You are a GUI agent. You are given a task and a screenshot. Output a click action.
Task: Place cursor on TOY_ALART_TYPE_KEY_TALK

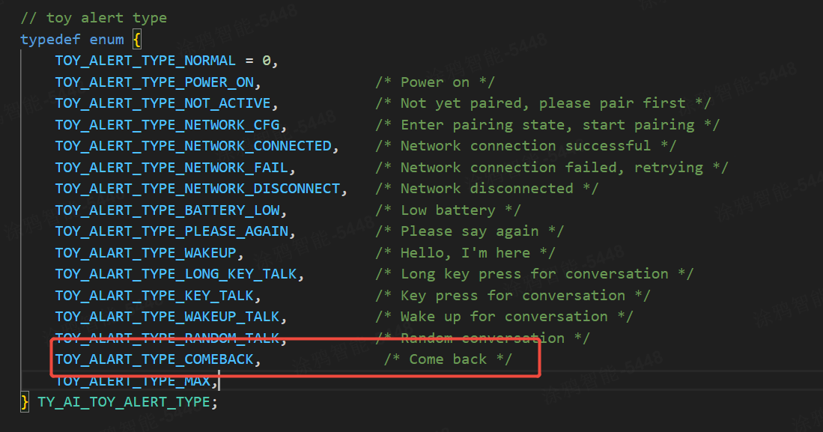point(154,296)
